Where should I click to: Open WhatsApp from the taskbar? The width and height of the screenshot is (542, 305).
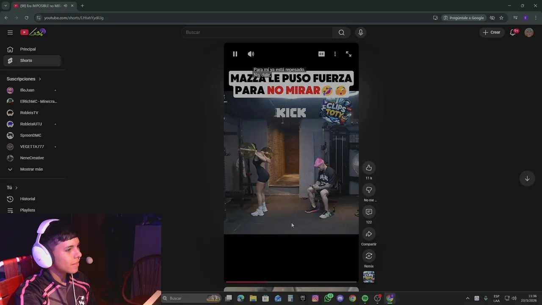pyautogui.click(x=328, y=298)
